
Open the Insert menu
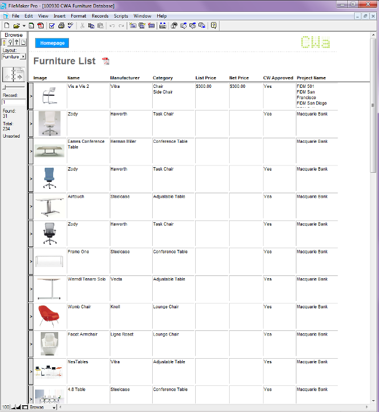coord(59,16)
